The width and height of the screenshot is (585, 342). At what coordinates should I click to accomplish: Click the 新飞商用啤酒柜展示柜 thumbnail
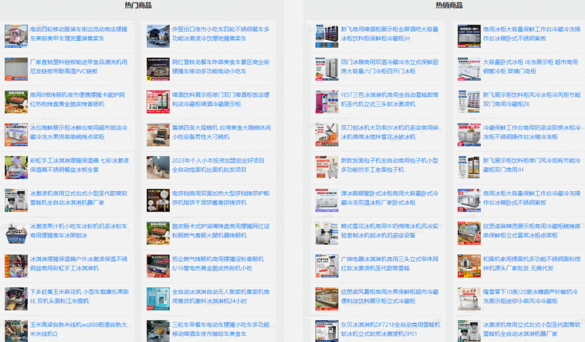click(327, 36)
